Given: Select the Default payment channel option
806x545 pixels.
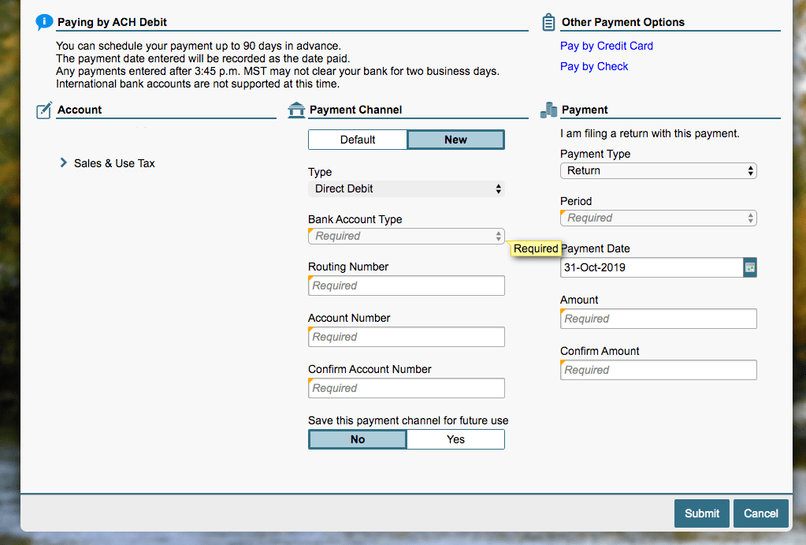Looking at the screenshot, I should click(358, 140).
